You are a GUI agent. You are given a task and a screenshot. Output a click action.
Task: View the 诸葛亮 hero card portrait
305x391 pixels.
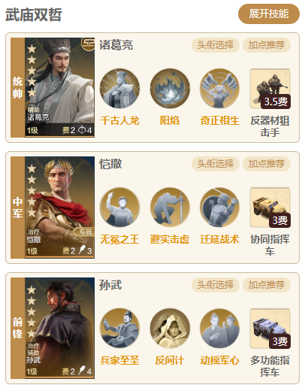(59, 87)
